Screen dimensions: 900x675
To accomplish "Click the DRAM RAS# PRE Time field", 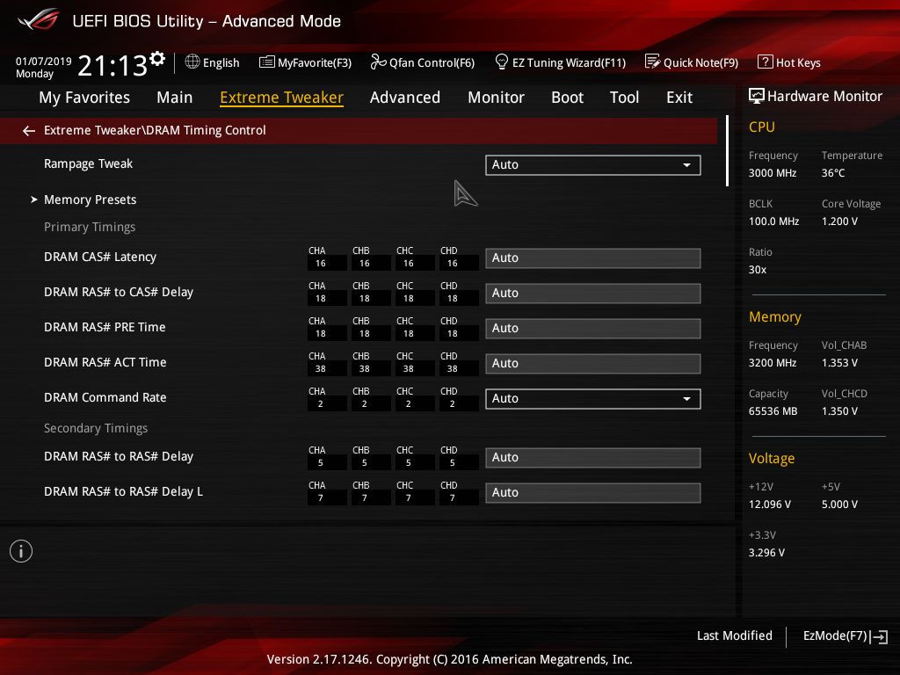I will 593,328.
